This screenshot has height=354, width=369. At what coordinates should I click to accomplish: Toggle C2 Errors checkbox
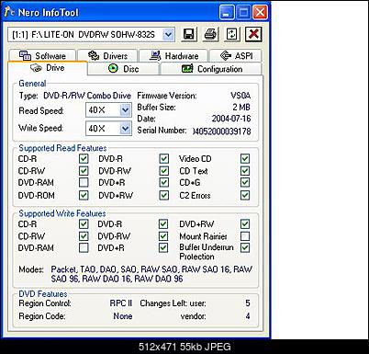(x=245, y=195)
